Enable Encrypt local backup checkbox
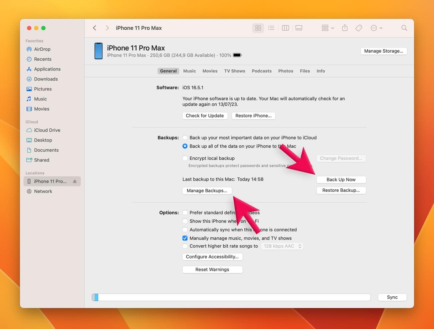This screenshot has width=434, height=329. coord(185,158)
